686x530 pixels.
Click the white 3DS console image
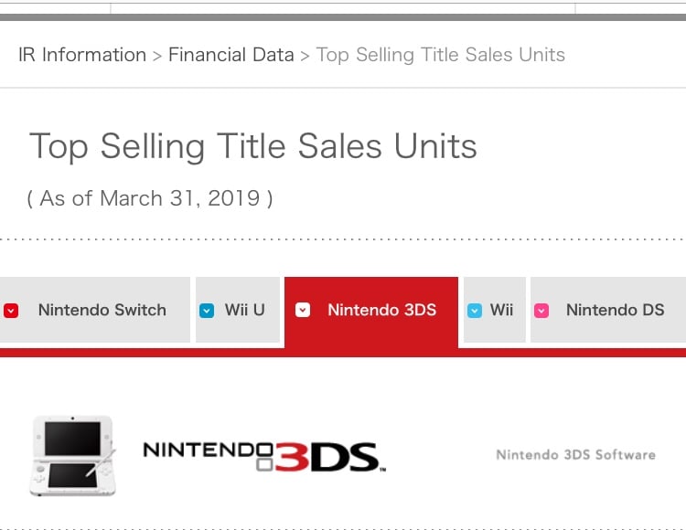(73, 455)
